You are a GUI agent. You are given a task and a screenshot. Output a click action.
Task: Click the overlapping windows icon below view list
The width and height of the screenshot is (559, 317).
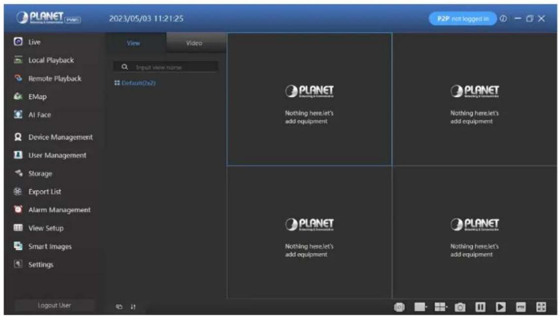point(119,307)
